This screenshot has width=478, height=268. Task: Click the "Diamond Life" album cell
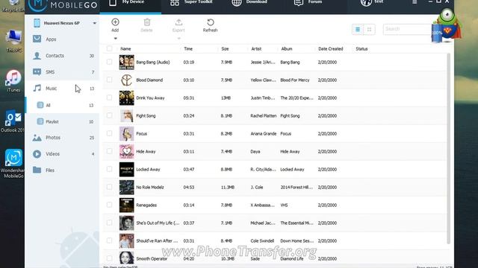tap(292, 259)
